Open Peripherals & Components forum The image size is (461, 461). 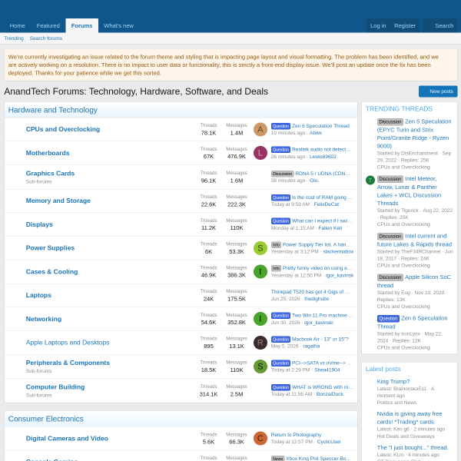[68, 363]
